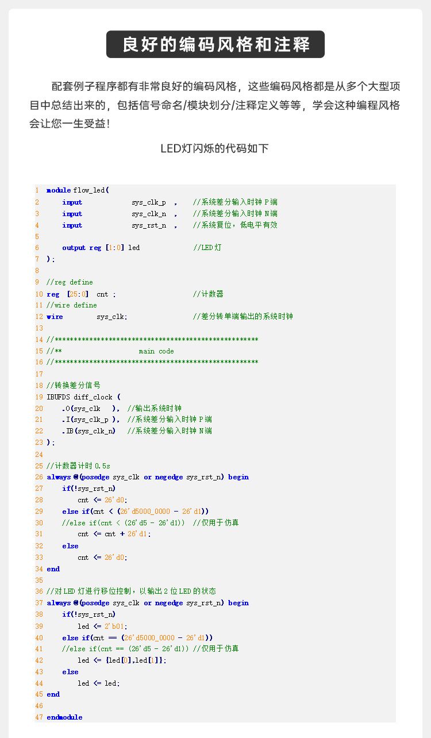Click the always block statement on line 26
The image size is (431, 738).
pyautogui.click(x=148, y=477)
